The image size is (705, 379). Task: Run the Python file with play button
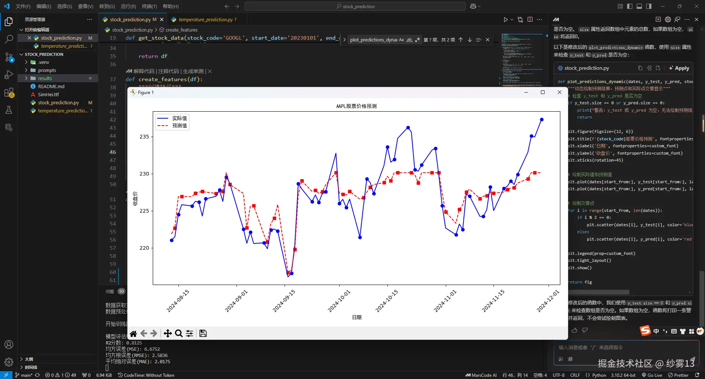click(x=506, y=19)
